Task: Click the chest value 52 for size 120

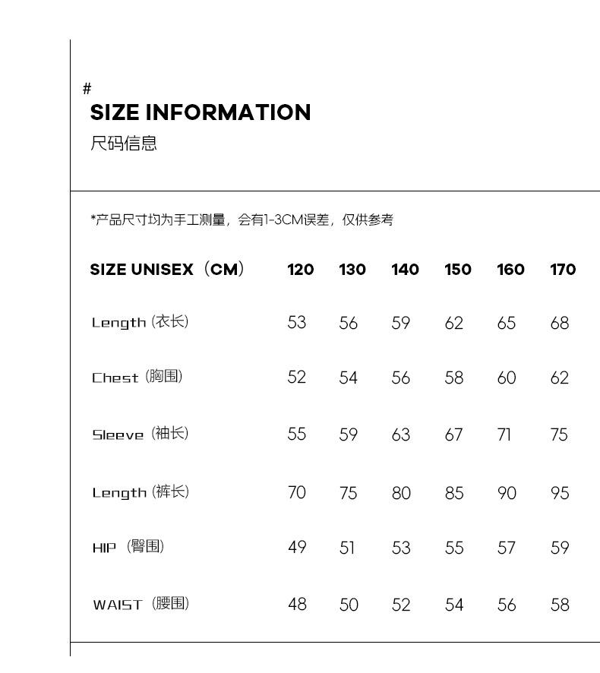Action: pyautogui.click(x=296, y=378)
